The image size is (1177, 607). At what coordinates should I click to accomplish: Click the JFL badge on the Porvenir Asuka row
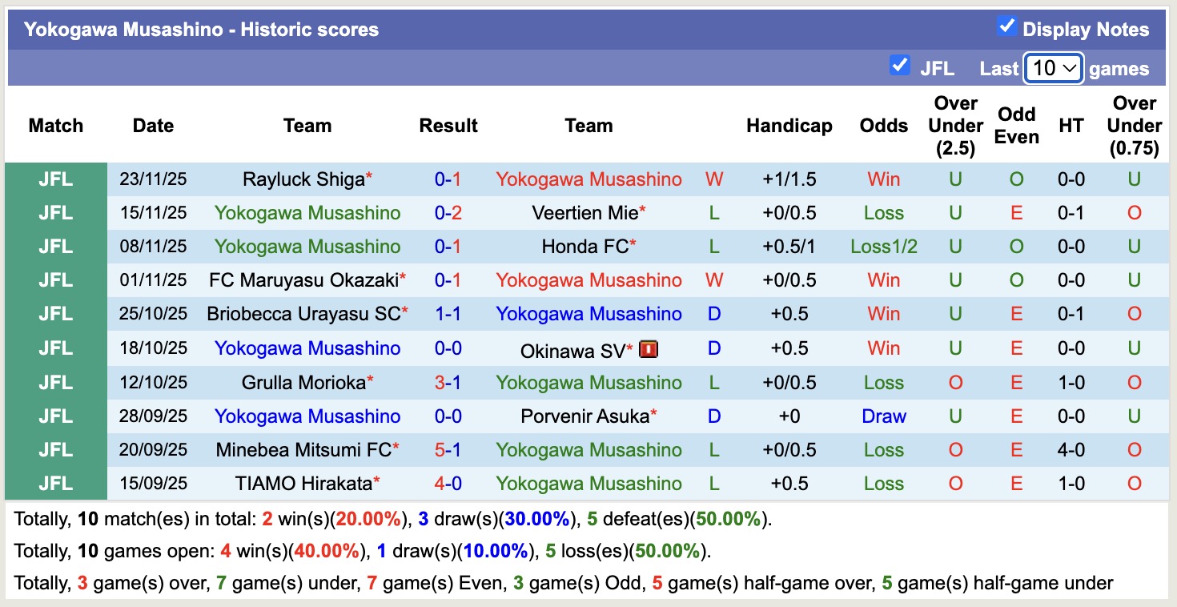click(x=54, y=416)
